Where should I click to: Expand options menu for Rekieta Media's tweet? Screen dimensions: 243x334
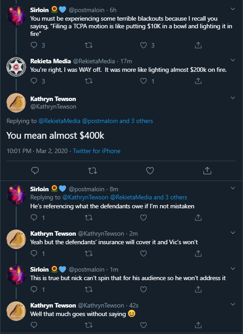pyautogui.click(x=233, y=60)
